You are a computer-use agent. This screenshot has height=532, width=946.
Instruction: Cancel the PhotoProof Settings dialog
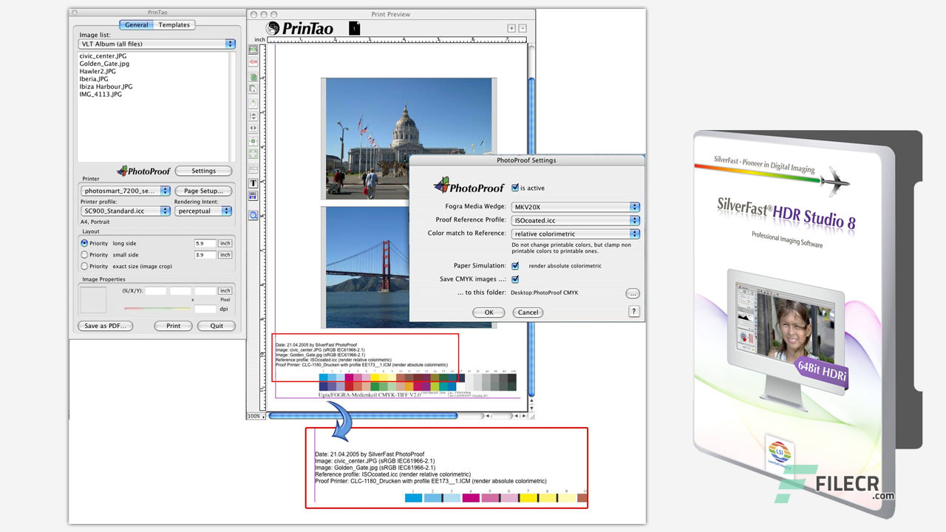528,313
